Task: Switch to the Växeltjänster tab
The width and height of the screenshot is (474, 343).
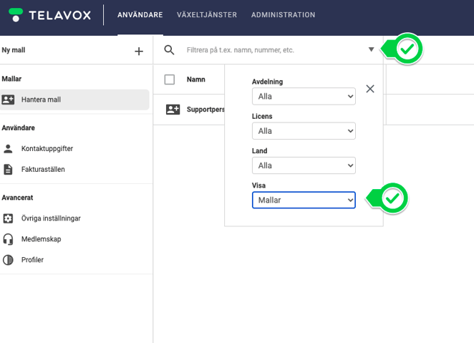Action: pyautogui.click(x=207, y=15)
